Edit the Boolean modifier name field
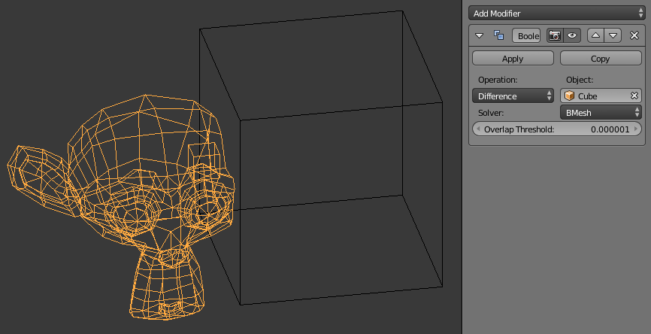 point(526,35)
